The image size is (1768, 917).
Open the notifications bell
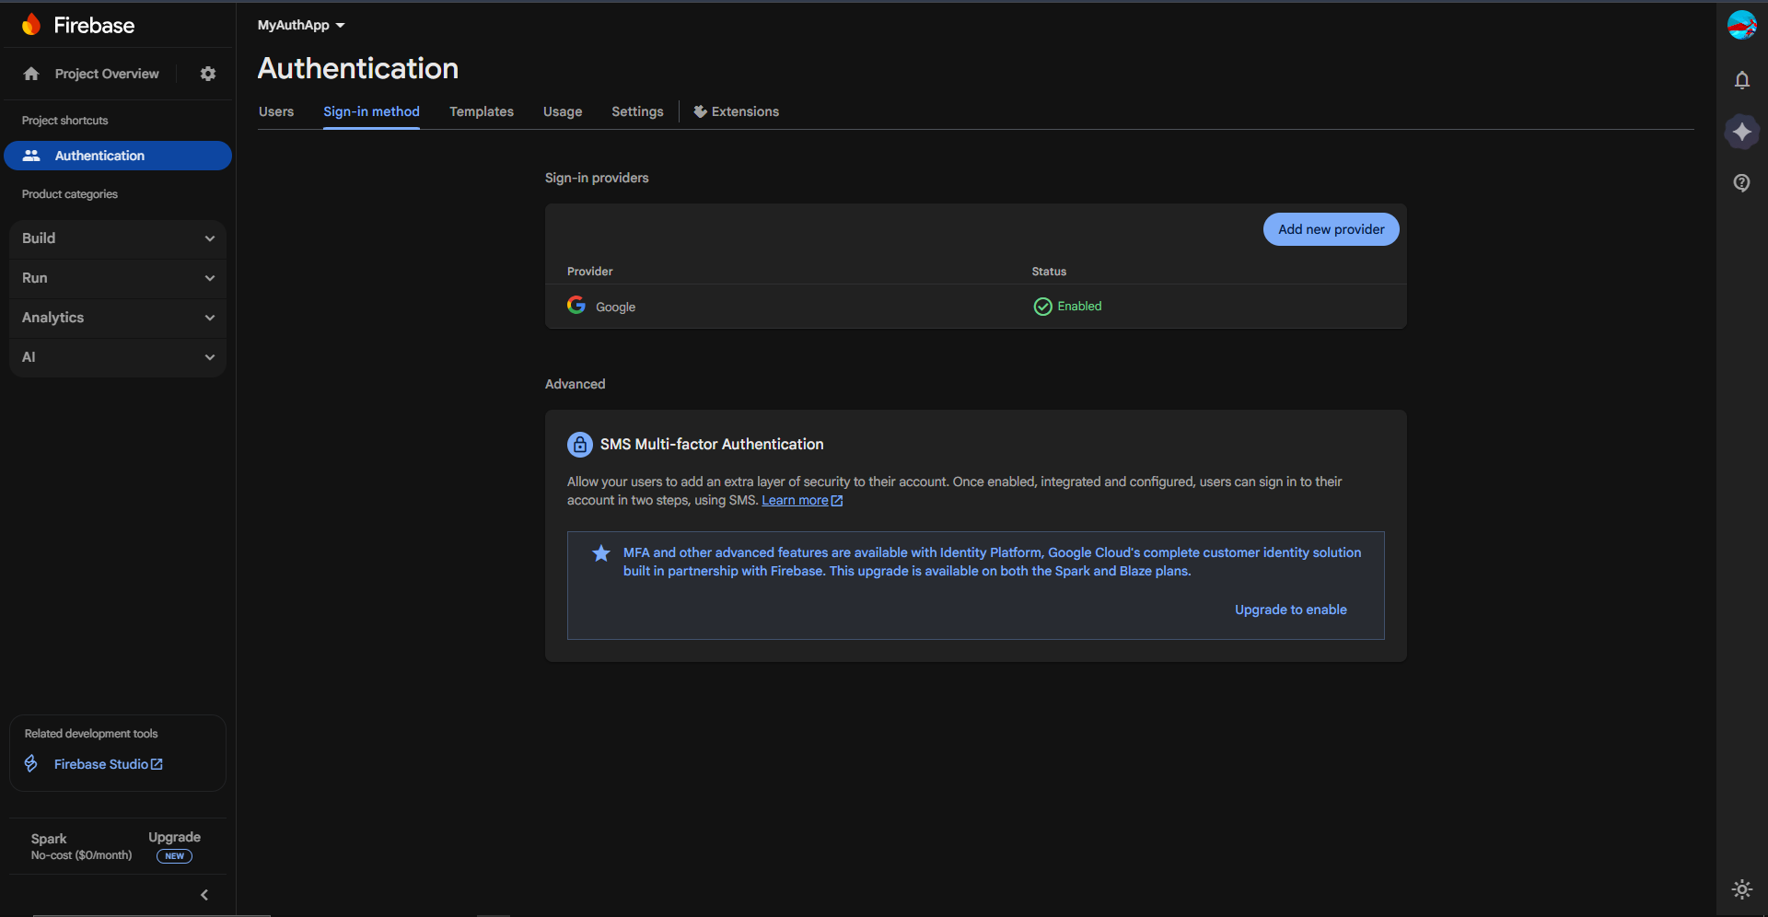tap(1741, 80)
